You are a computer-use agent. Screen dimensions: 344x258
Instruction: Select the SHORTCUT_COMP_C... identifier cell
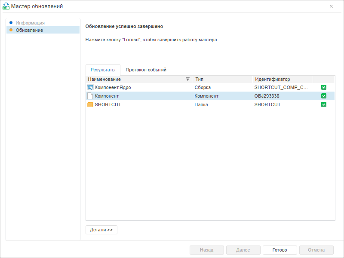(281, 87)
